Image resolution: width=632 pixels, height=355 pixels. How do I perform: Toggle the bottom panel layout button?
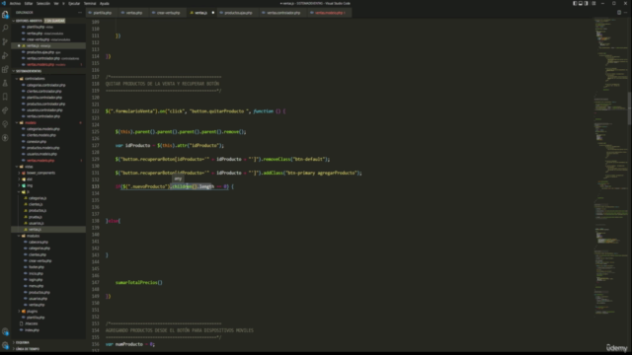coord(581,3)
